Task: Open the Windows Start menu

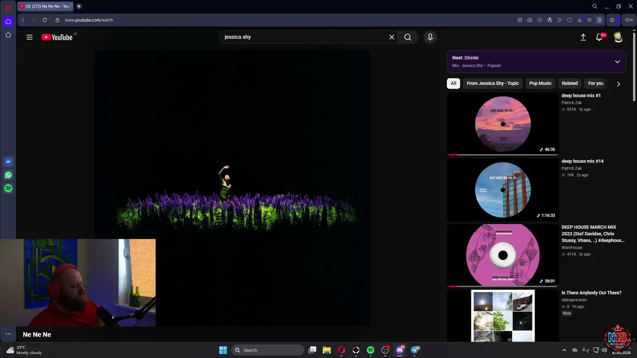Action: coord(223,350)
